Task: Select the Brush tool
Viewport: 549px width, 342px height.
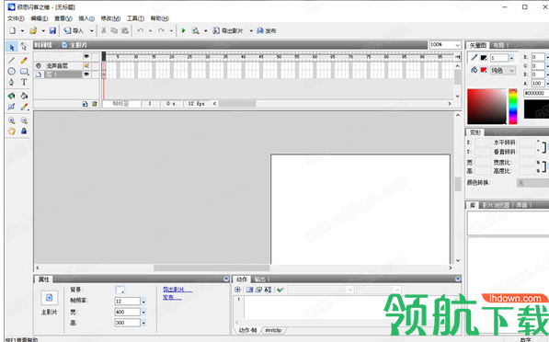Action: pos(24,107)
